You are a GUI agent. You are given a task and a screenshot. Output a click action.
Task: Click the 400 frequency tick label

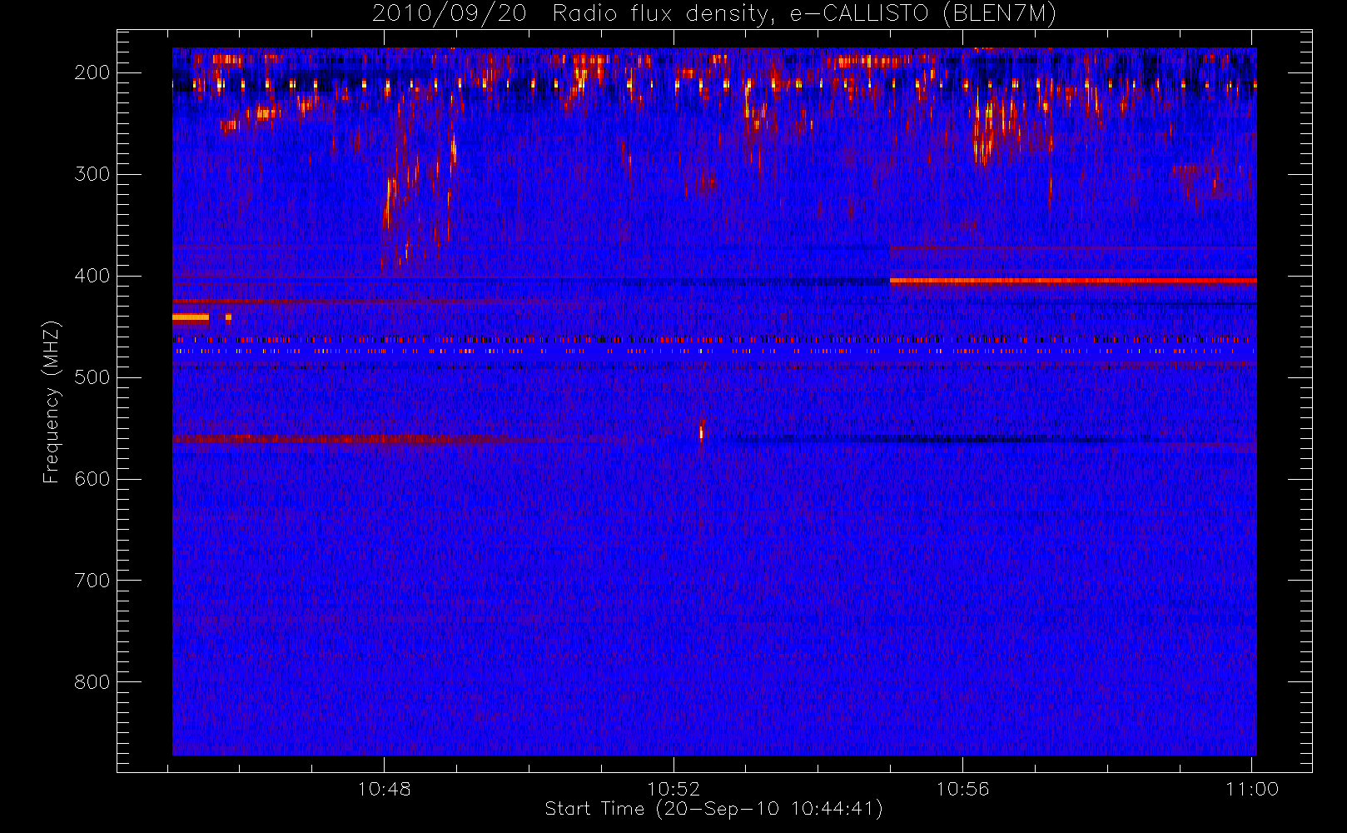(x=92, y=276)
